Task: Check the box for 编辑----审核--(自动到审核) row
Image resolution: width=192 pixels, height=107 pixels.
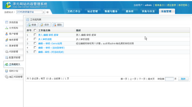Action: point(35,47)
